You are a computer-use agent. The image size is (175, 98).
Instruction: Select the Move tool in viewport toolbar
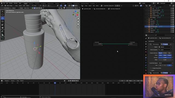tap(2, 18)
